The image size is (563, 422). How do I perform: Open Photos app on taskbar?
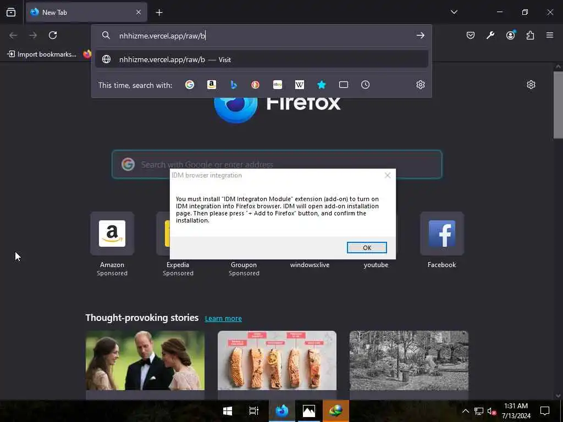click(309, 411)
